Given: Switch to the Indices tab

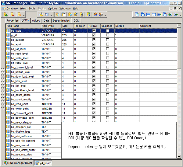Looking at the screenshot, I should pos(36,21).
